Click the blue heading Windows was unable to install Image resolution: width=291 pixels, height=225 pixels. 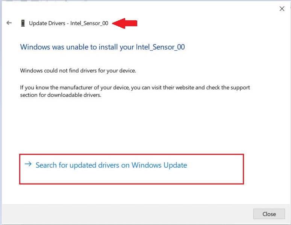[75, 47]
